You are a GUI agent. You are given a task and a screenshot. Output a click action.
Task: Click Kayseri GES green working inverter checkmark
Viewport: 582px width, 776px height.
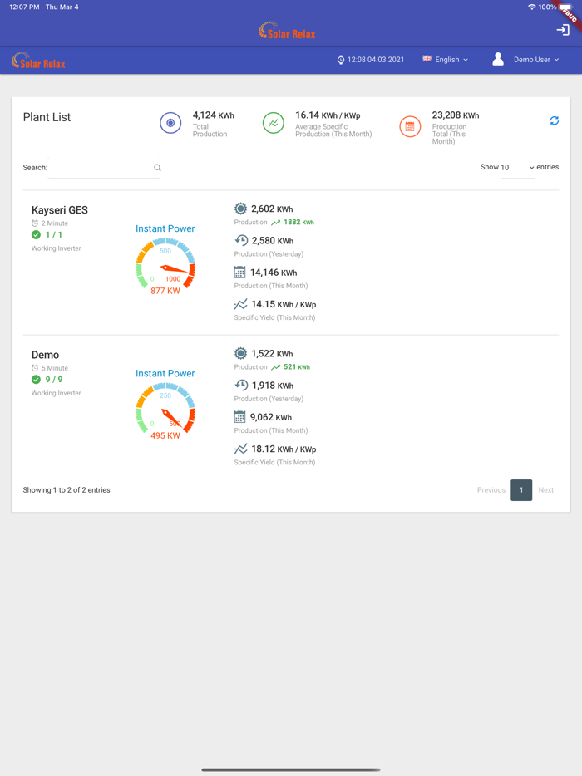click(x=36, y=235)
